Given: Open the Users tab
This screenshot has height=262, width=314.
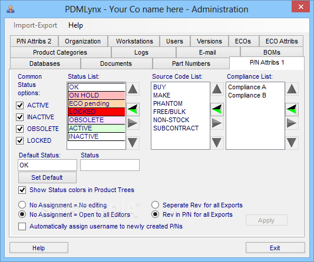Looking at the screenshot, I should (x=174, y=41).
